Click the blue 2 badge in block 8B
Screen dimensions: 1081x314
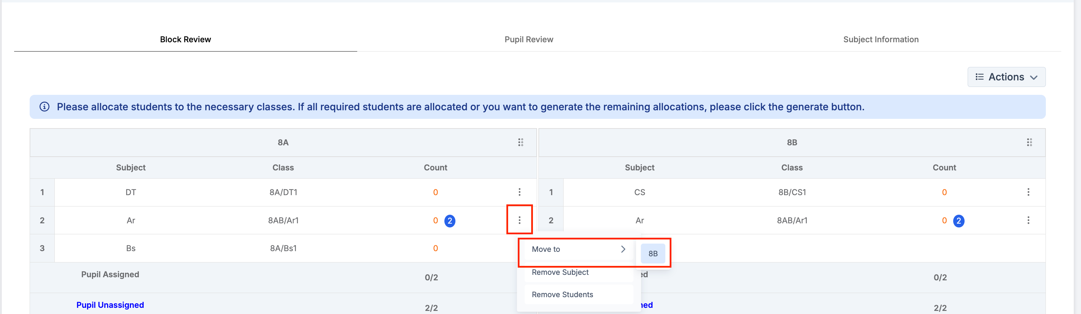coord(958,221)
